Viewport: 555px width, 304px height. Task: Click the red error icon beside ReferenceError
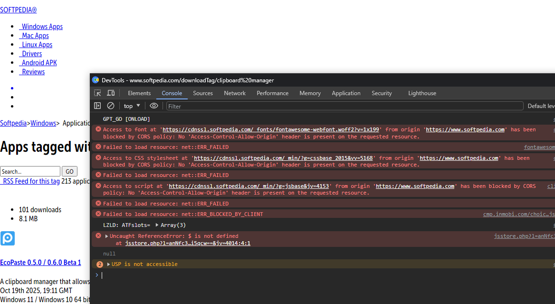(98, 236)
